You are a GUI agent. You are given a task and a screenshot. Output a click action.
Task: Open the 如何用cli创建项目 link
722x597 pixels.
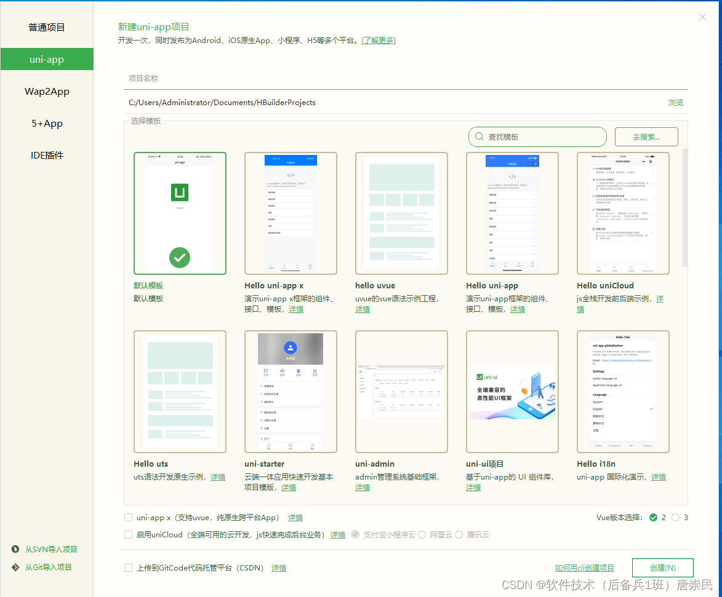(584, 567)
